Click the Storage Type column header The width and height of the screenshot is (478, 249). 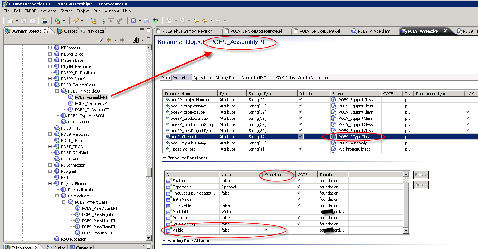tap(272, 94)
